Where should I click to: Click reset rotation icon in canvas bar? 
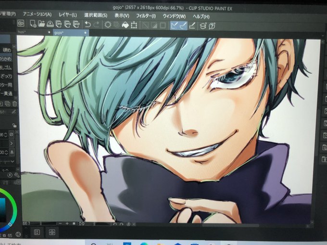click(128, 224)
